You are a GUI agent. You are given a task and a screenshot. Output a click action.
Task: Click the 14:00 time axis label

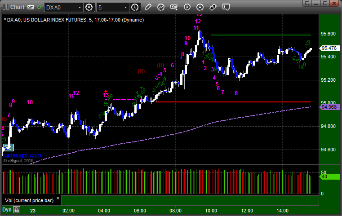(x=283, y=211)
